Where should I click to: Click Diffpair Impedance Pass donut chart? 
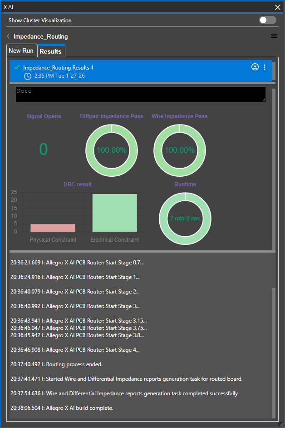[112, 150]
